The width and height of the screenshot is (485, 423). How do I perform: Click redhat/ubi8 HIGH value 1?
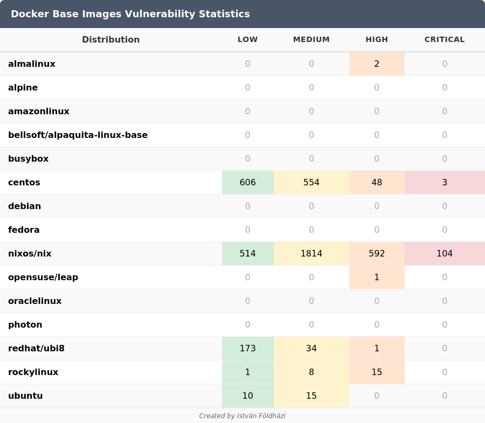pyautogui.click(x=377, y=349)
